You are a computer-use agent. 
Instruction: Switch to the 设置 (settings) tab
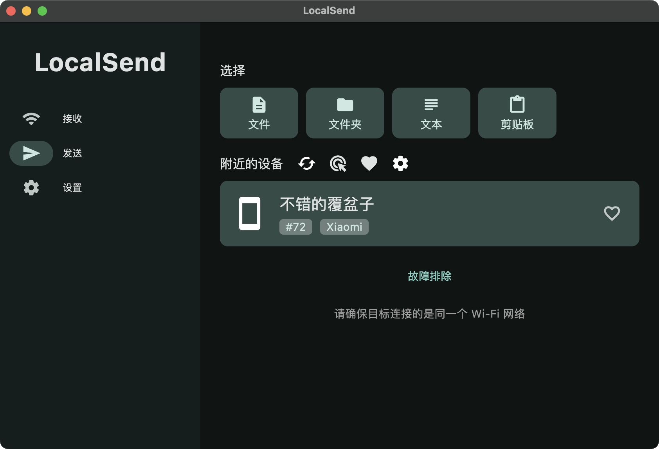tap(72, 188)
